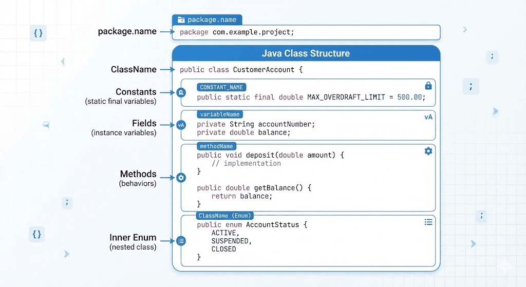Click the gear icon in Methods box

point(428,151)
